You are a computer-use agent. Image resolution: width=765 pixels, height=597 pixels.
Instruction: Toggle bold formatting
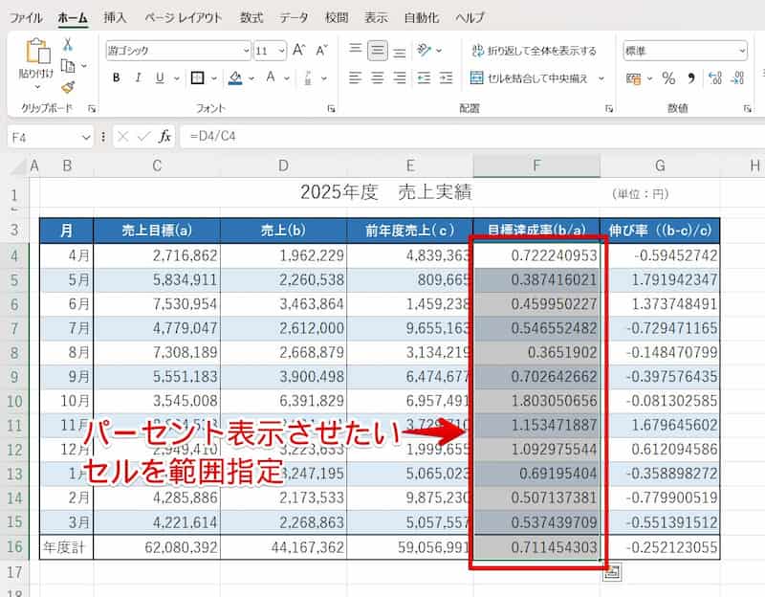117,77
